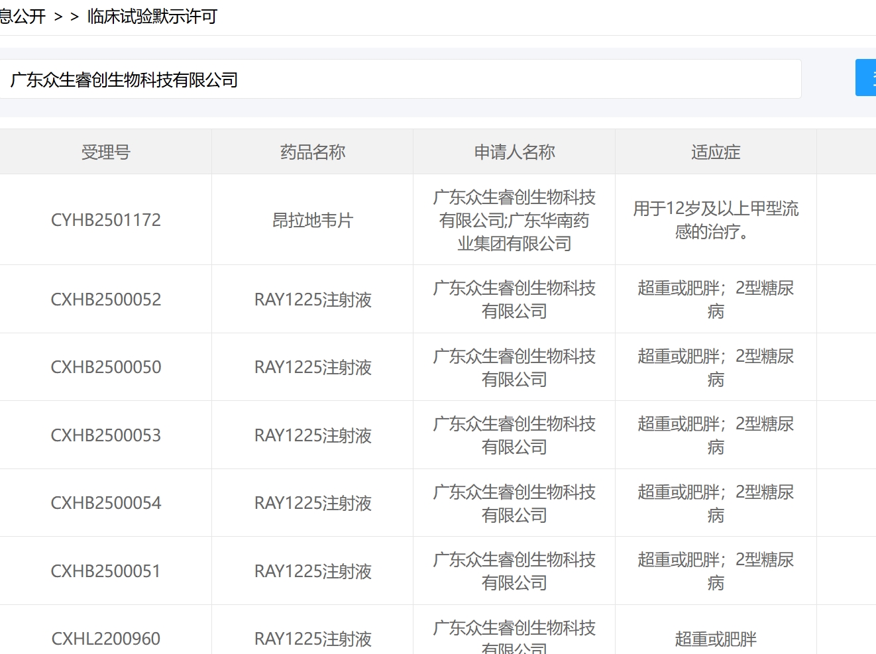Click applicant name in row CXHB2500050
Image resolution: width=876 pixels, height=654 pixels.
[514, 367]
